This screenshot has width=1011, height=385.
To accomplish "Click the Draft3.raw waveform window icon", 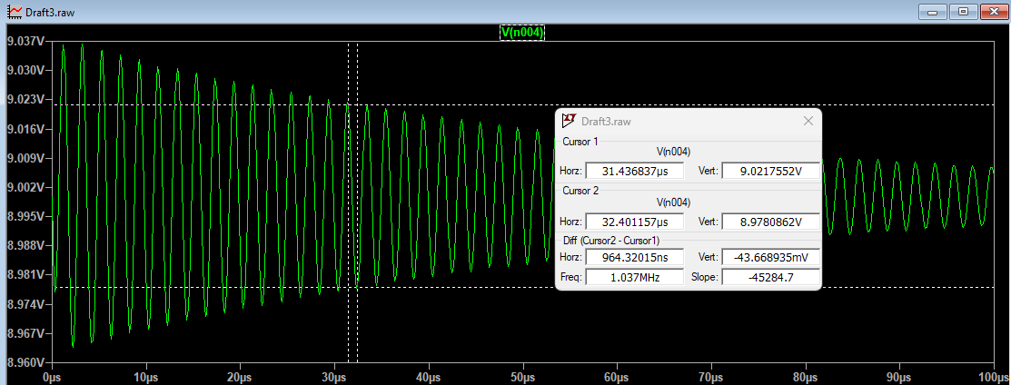I will coord(15,12).
